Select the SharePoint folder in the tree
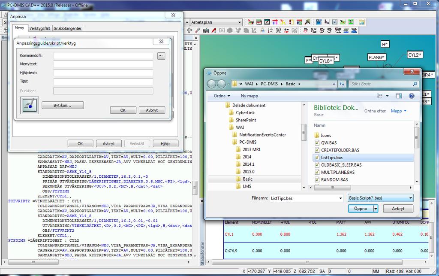 246,120
